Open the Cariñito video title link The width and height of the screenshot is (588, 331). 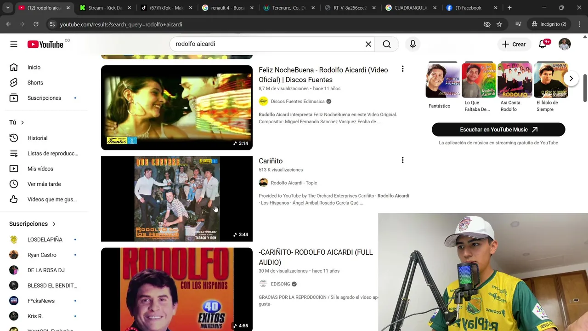coord(271,161)
